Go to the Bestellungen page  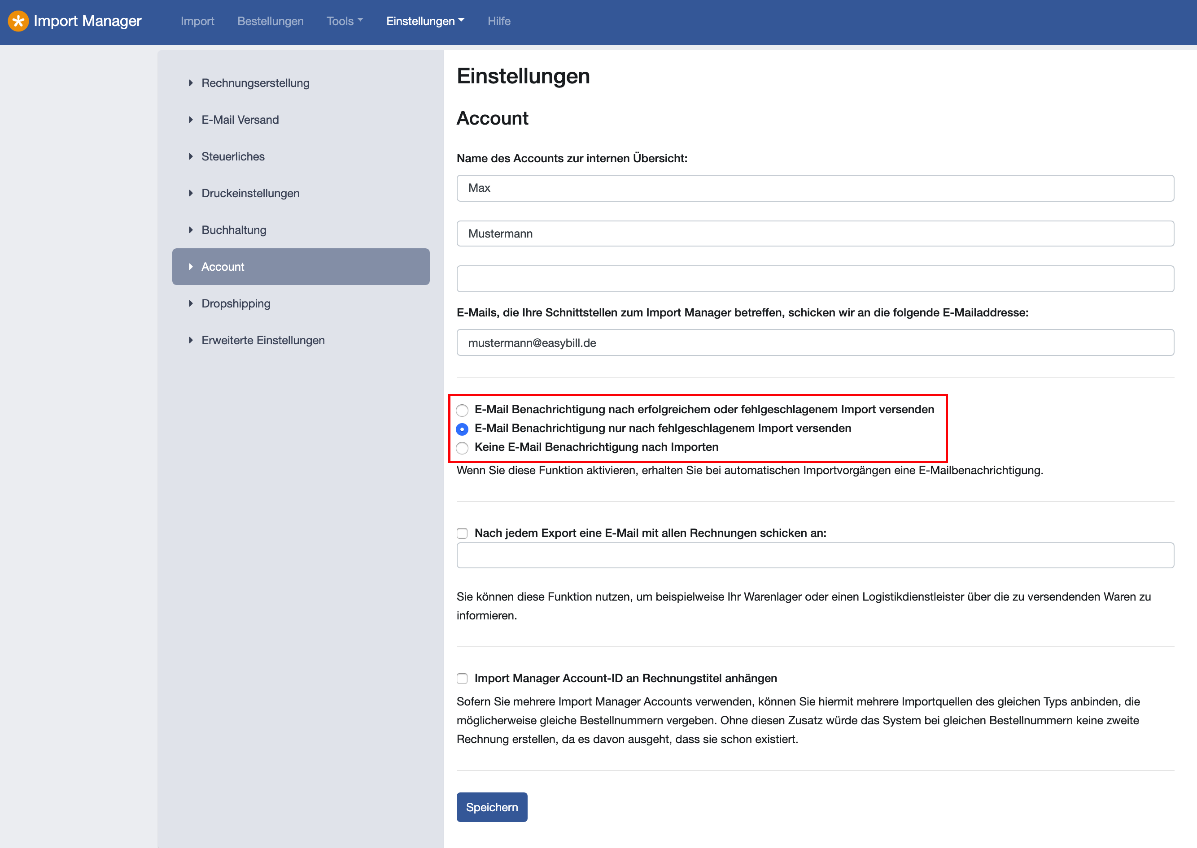[x=270, y=22]
